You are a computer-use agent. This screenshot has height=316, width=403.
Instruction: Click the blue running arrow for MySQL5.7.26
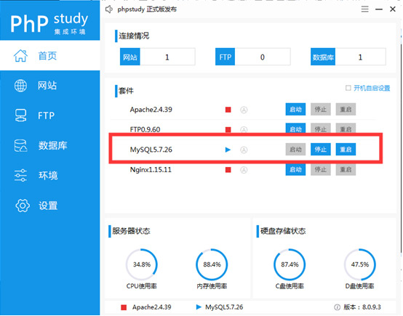[228, 150]
